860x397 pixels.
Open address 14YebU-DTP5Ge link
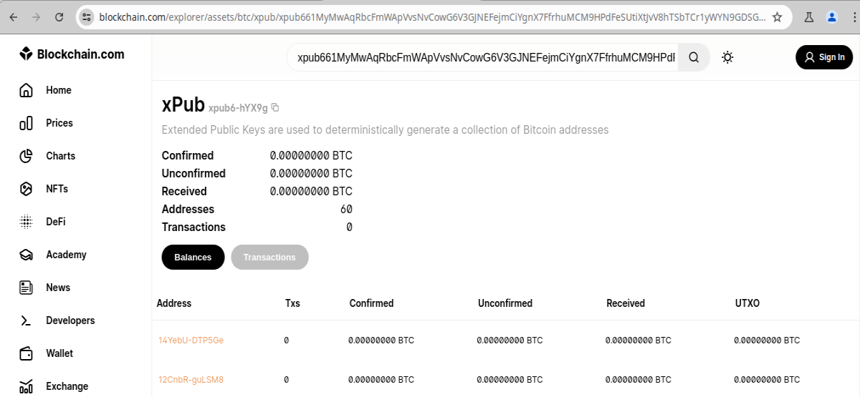(191, 340)
